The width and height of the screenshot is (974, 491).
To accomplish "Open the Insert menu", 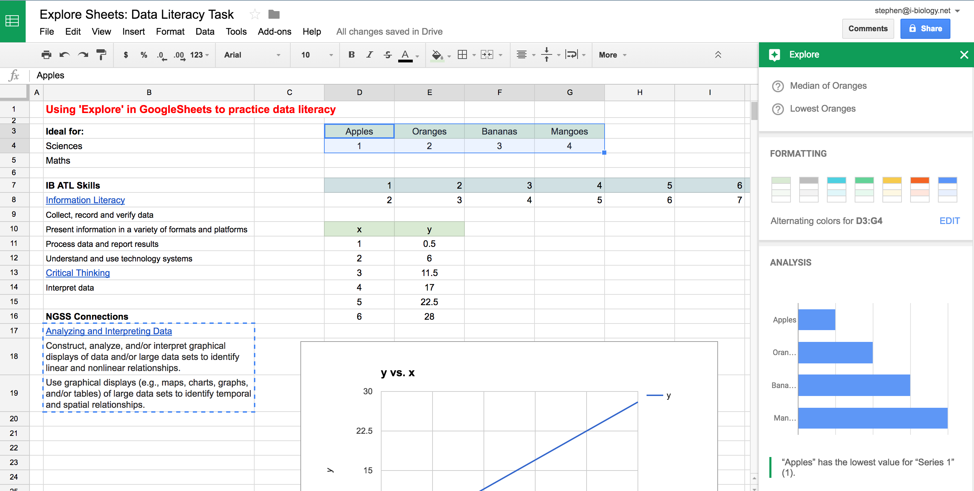I will (x=134, y=31).
